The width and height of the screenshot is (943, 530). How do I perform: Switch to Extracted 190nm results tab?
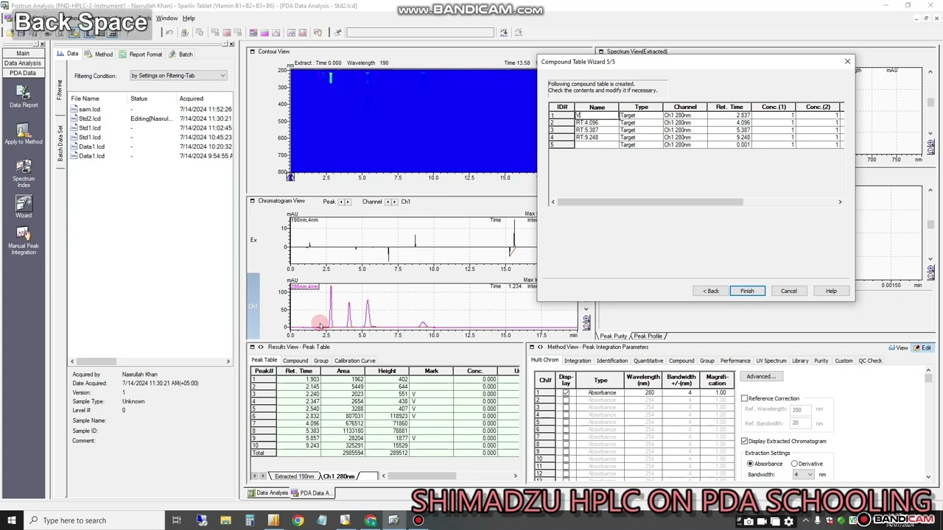[x=294, y=476]
